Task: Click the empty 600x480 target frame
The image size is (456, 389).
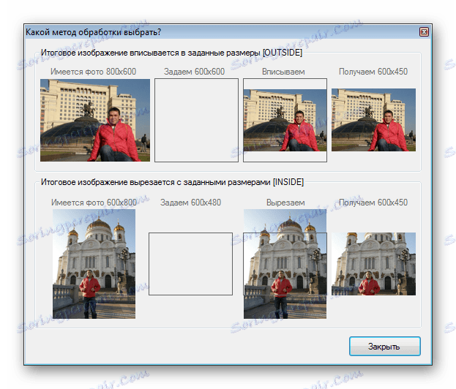Action: click(x=190, y=264)
